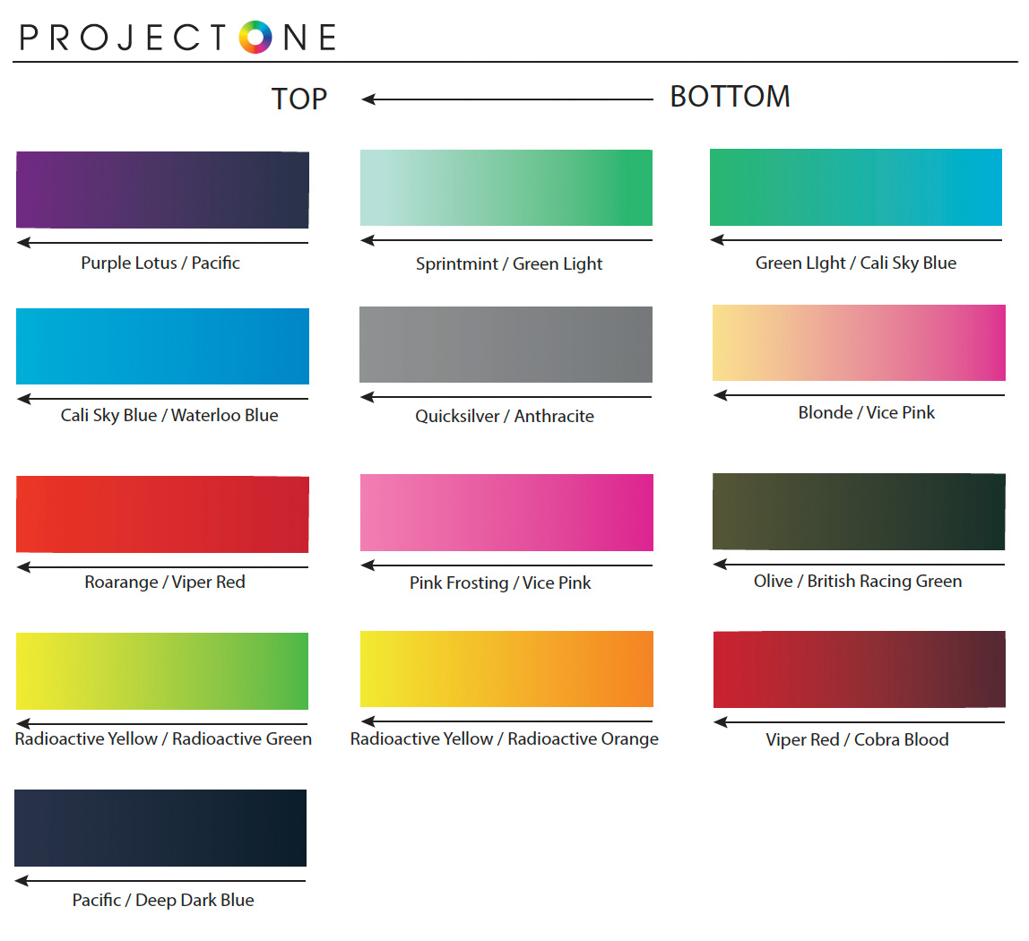
Task: Click the "Viper Red / Cobra Blood" label
Action: (x=857, y=740)
